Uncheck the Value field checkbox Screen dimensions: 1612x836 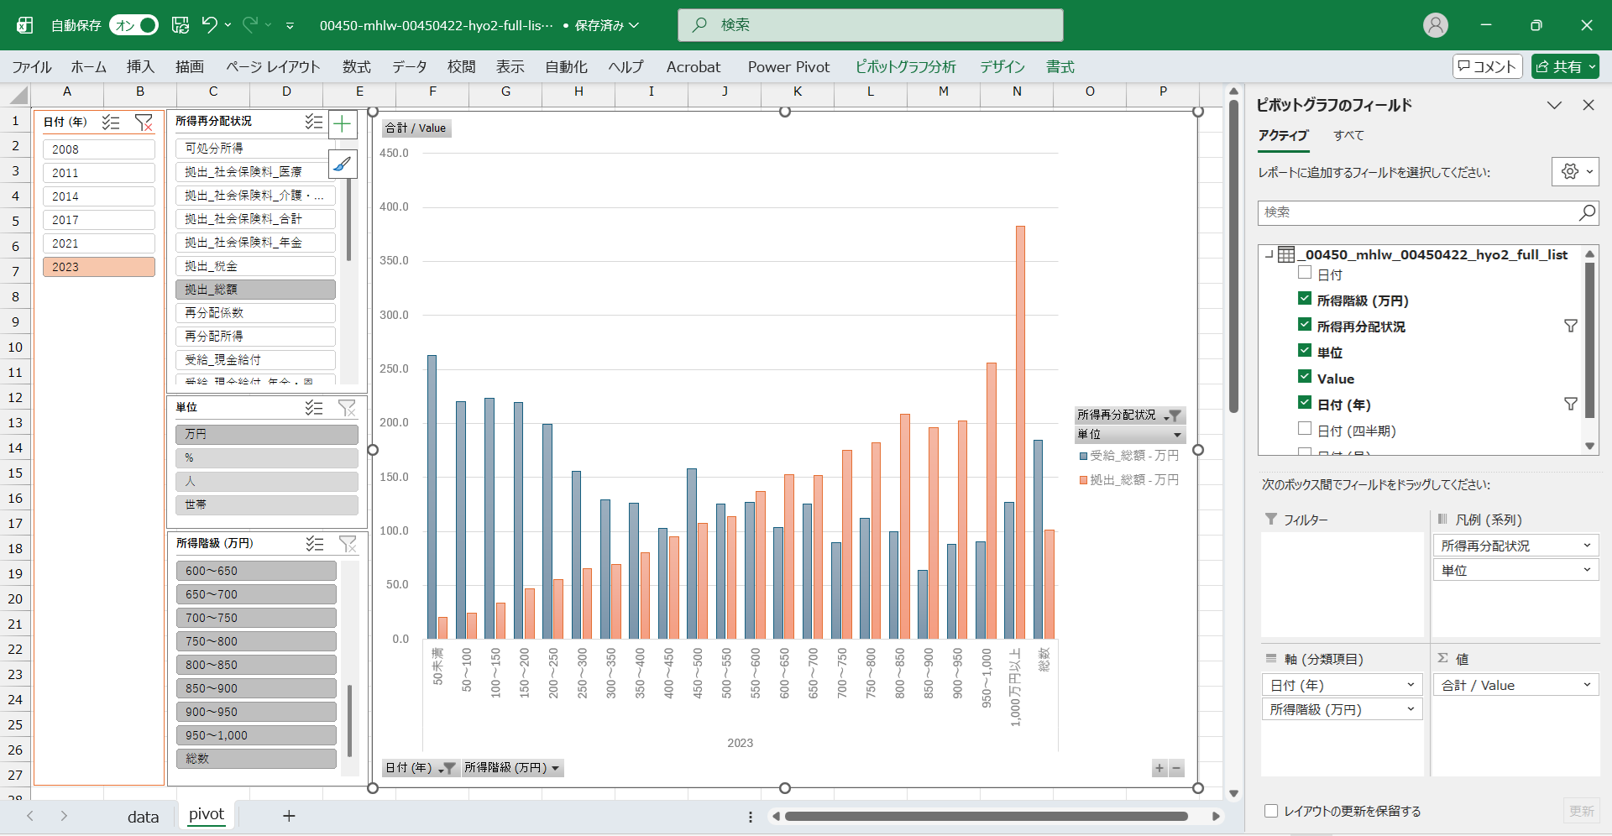[x=1305, y=377]
